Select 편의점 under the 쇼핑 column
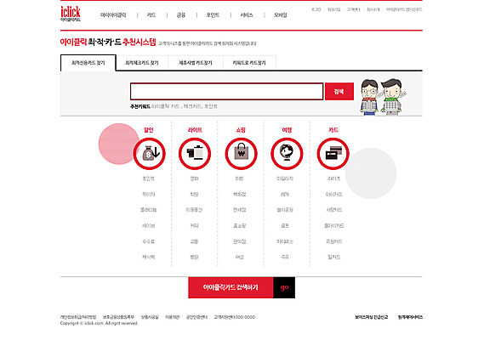Viewport: 484px width, 340px height. point(240,241)
